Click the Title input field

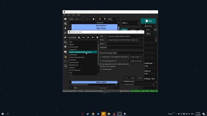tap(125, 36)
